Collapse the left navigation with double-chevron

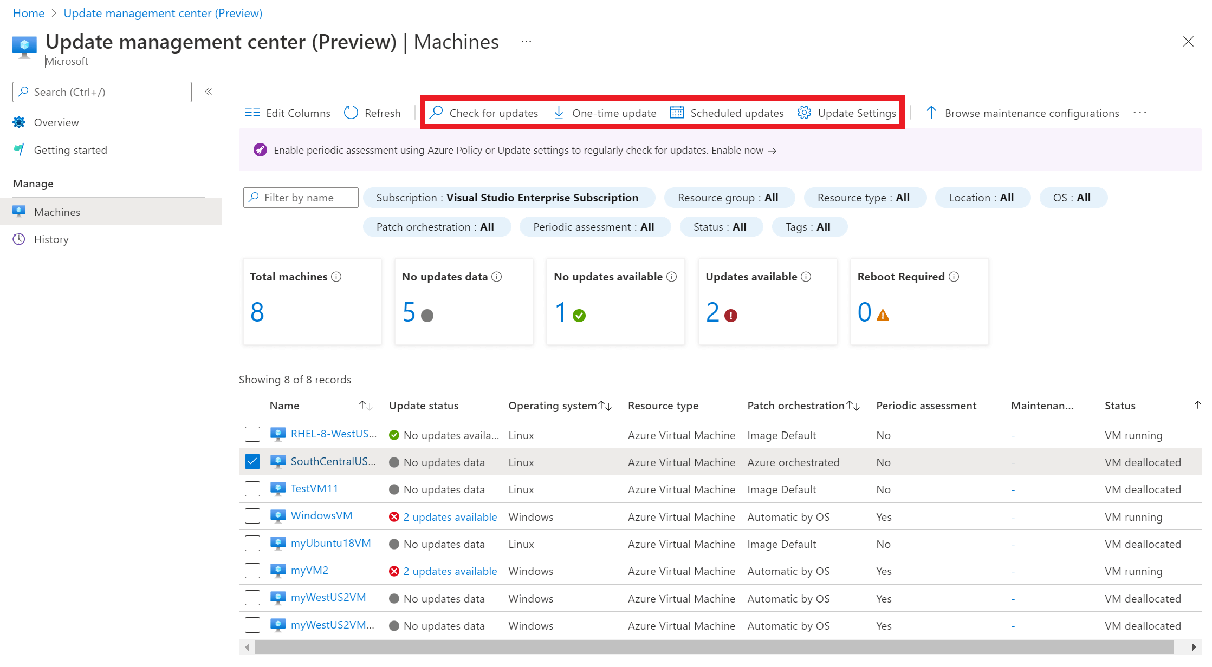209,91
